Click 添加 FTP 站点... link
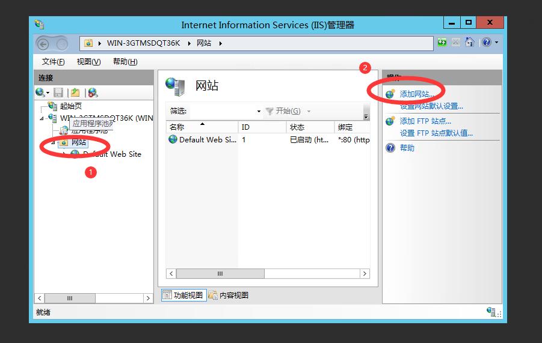The image size is (542, 343). [x=425, y=121]
